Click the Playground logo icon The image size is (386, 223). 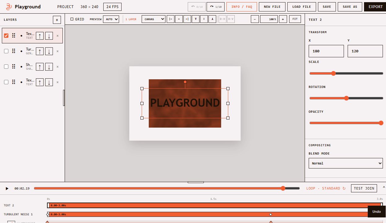point(9,7)
